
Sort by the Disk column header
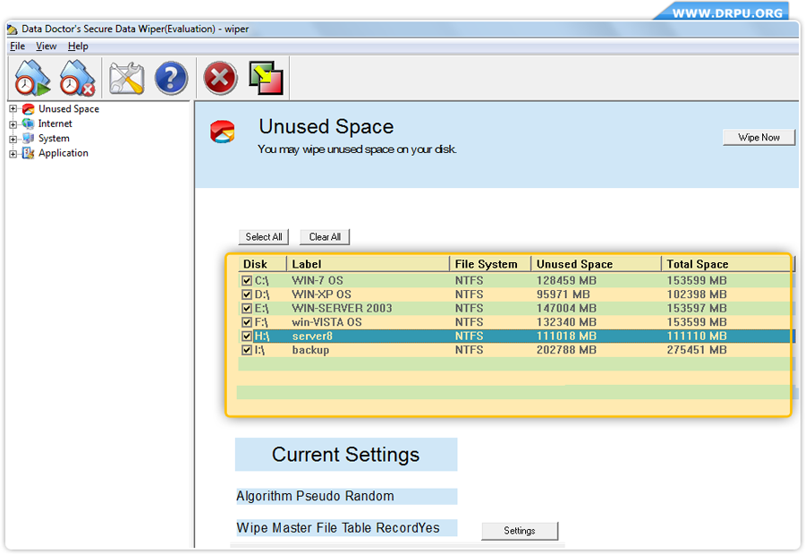(263, 264)
